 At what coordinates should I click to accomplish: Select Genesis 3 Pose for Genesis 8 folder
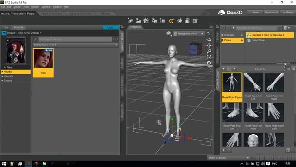click(x=270, y=35)
